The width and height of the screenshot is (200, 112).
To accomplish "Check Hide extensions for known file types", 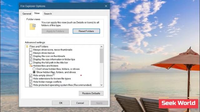I will click(31, 78).
